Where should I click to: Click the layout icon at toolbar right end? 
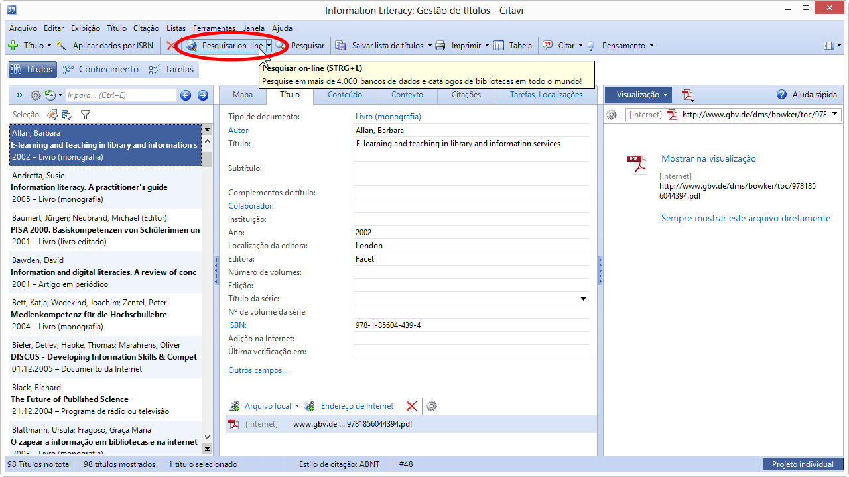tap(828, 46)
